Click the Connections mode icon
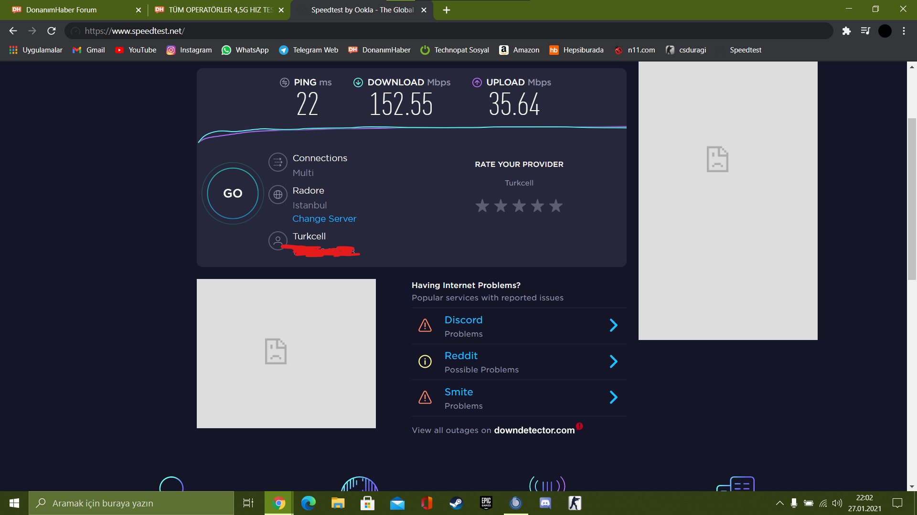The image size is (917, 515). (x=278, y=162)
